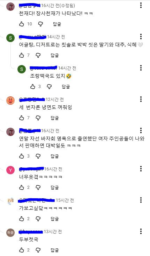Open more options for '조랑떡국도 있지' reply
Screen dimensions: 150x256
point(141,68)
